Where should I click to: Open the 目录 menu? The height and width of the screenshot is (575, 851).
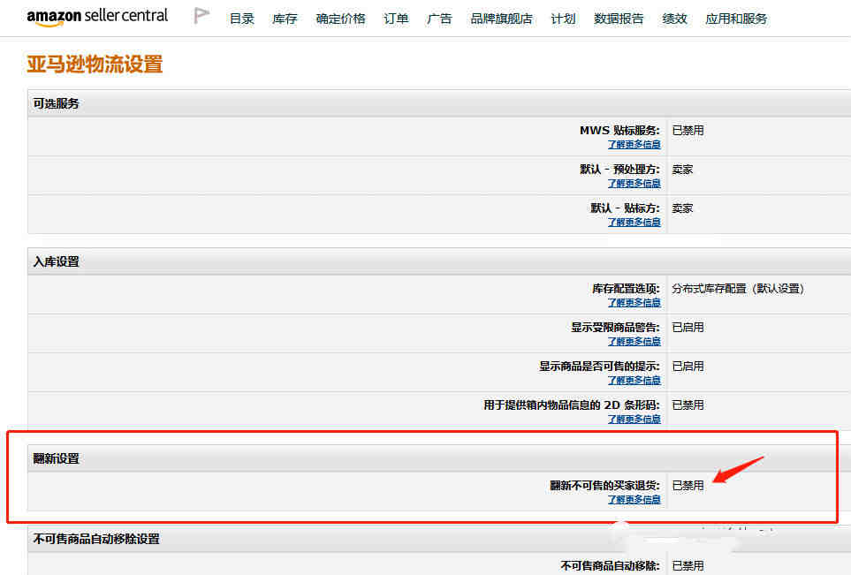click(241, 19)
